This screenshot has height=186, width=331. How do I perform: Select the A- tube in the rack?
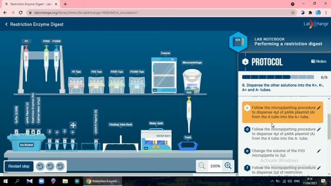pyautogui.click(x=57, y=144)
